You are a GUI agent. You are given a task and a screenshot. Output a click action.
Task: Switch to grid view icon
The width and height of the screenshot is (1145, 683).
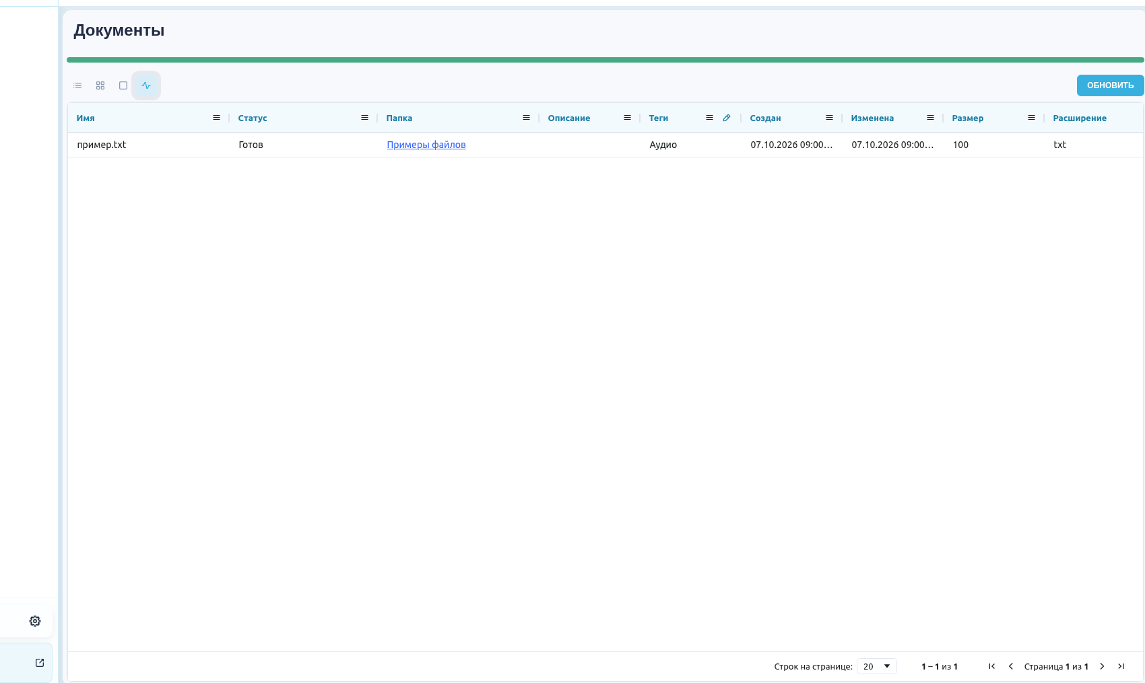[100, 85]
